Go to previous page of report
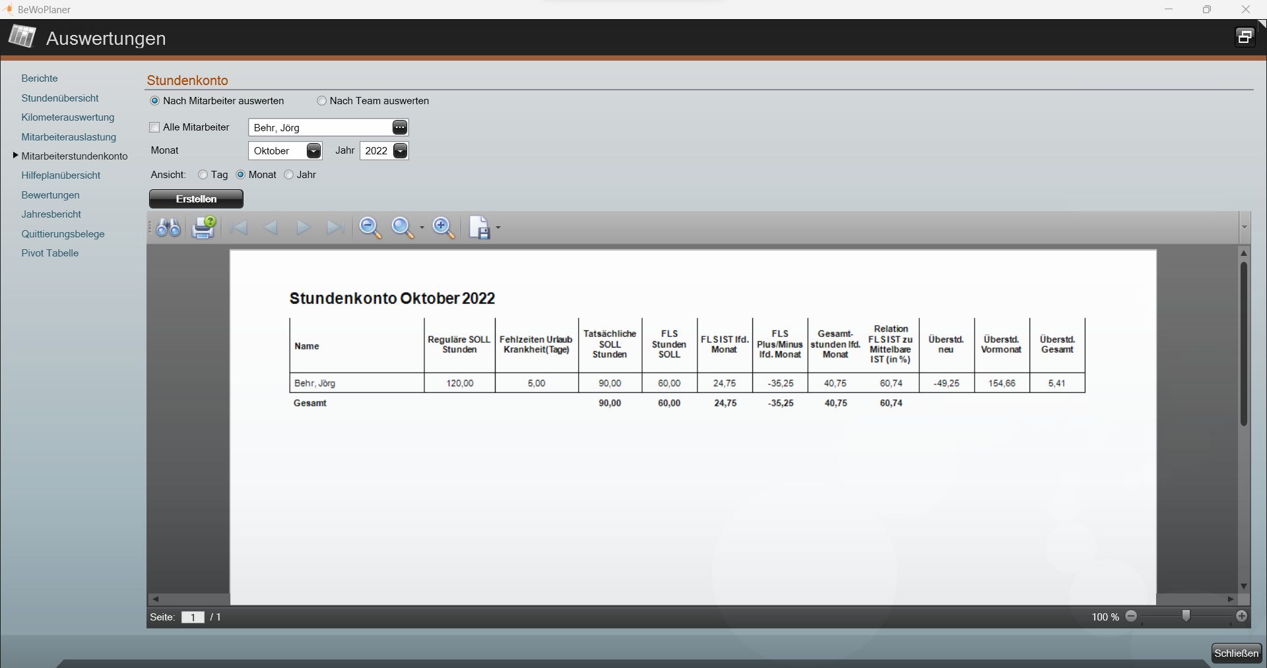The height and width of the screenshot is (668, 1267). [x=271, y=228]
